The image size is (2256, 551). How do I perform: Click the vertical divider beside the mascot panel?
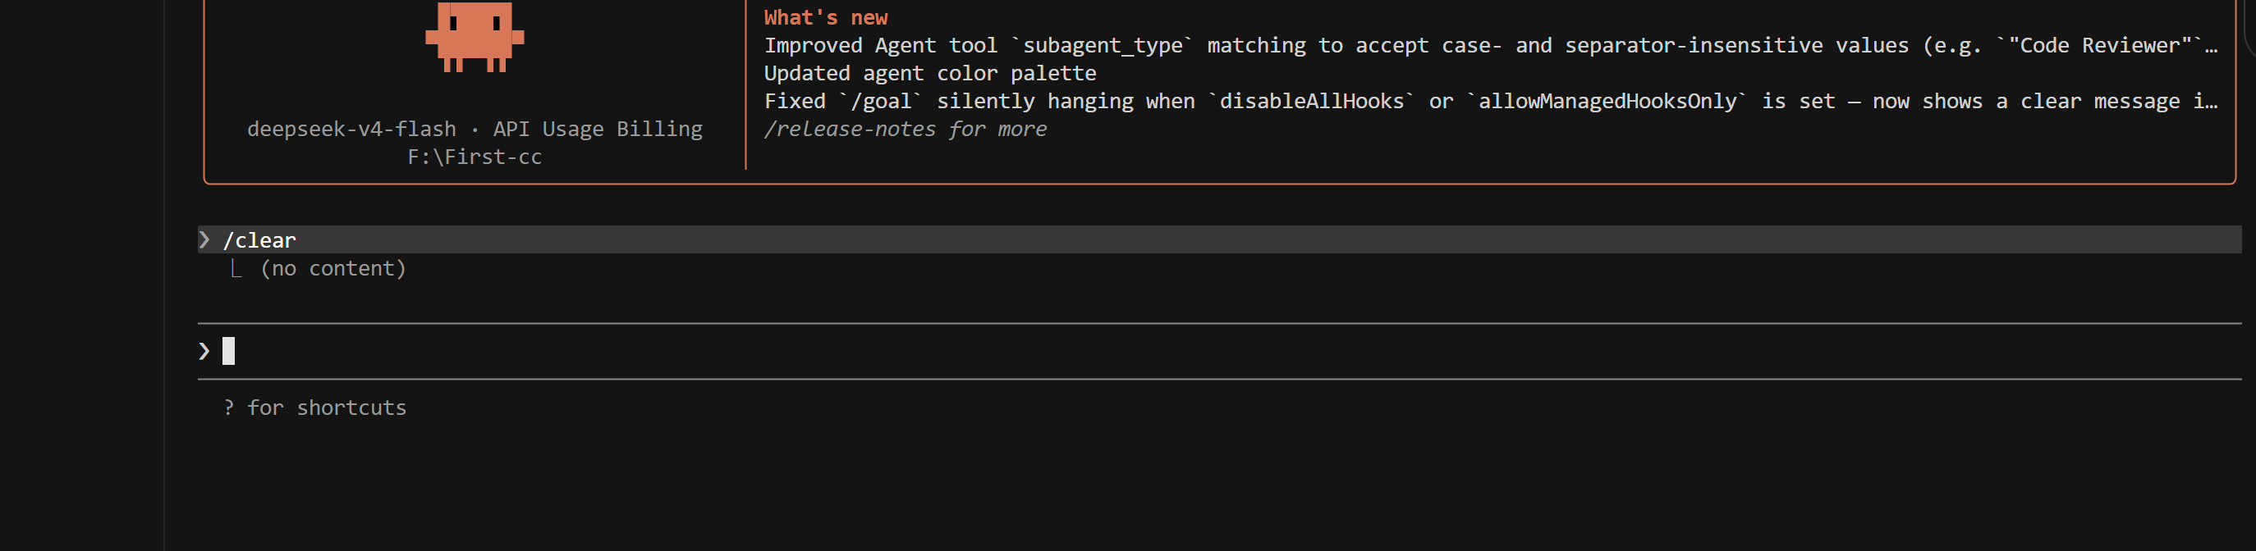745,84
